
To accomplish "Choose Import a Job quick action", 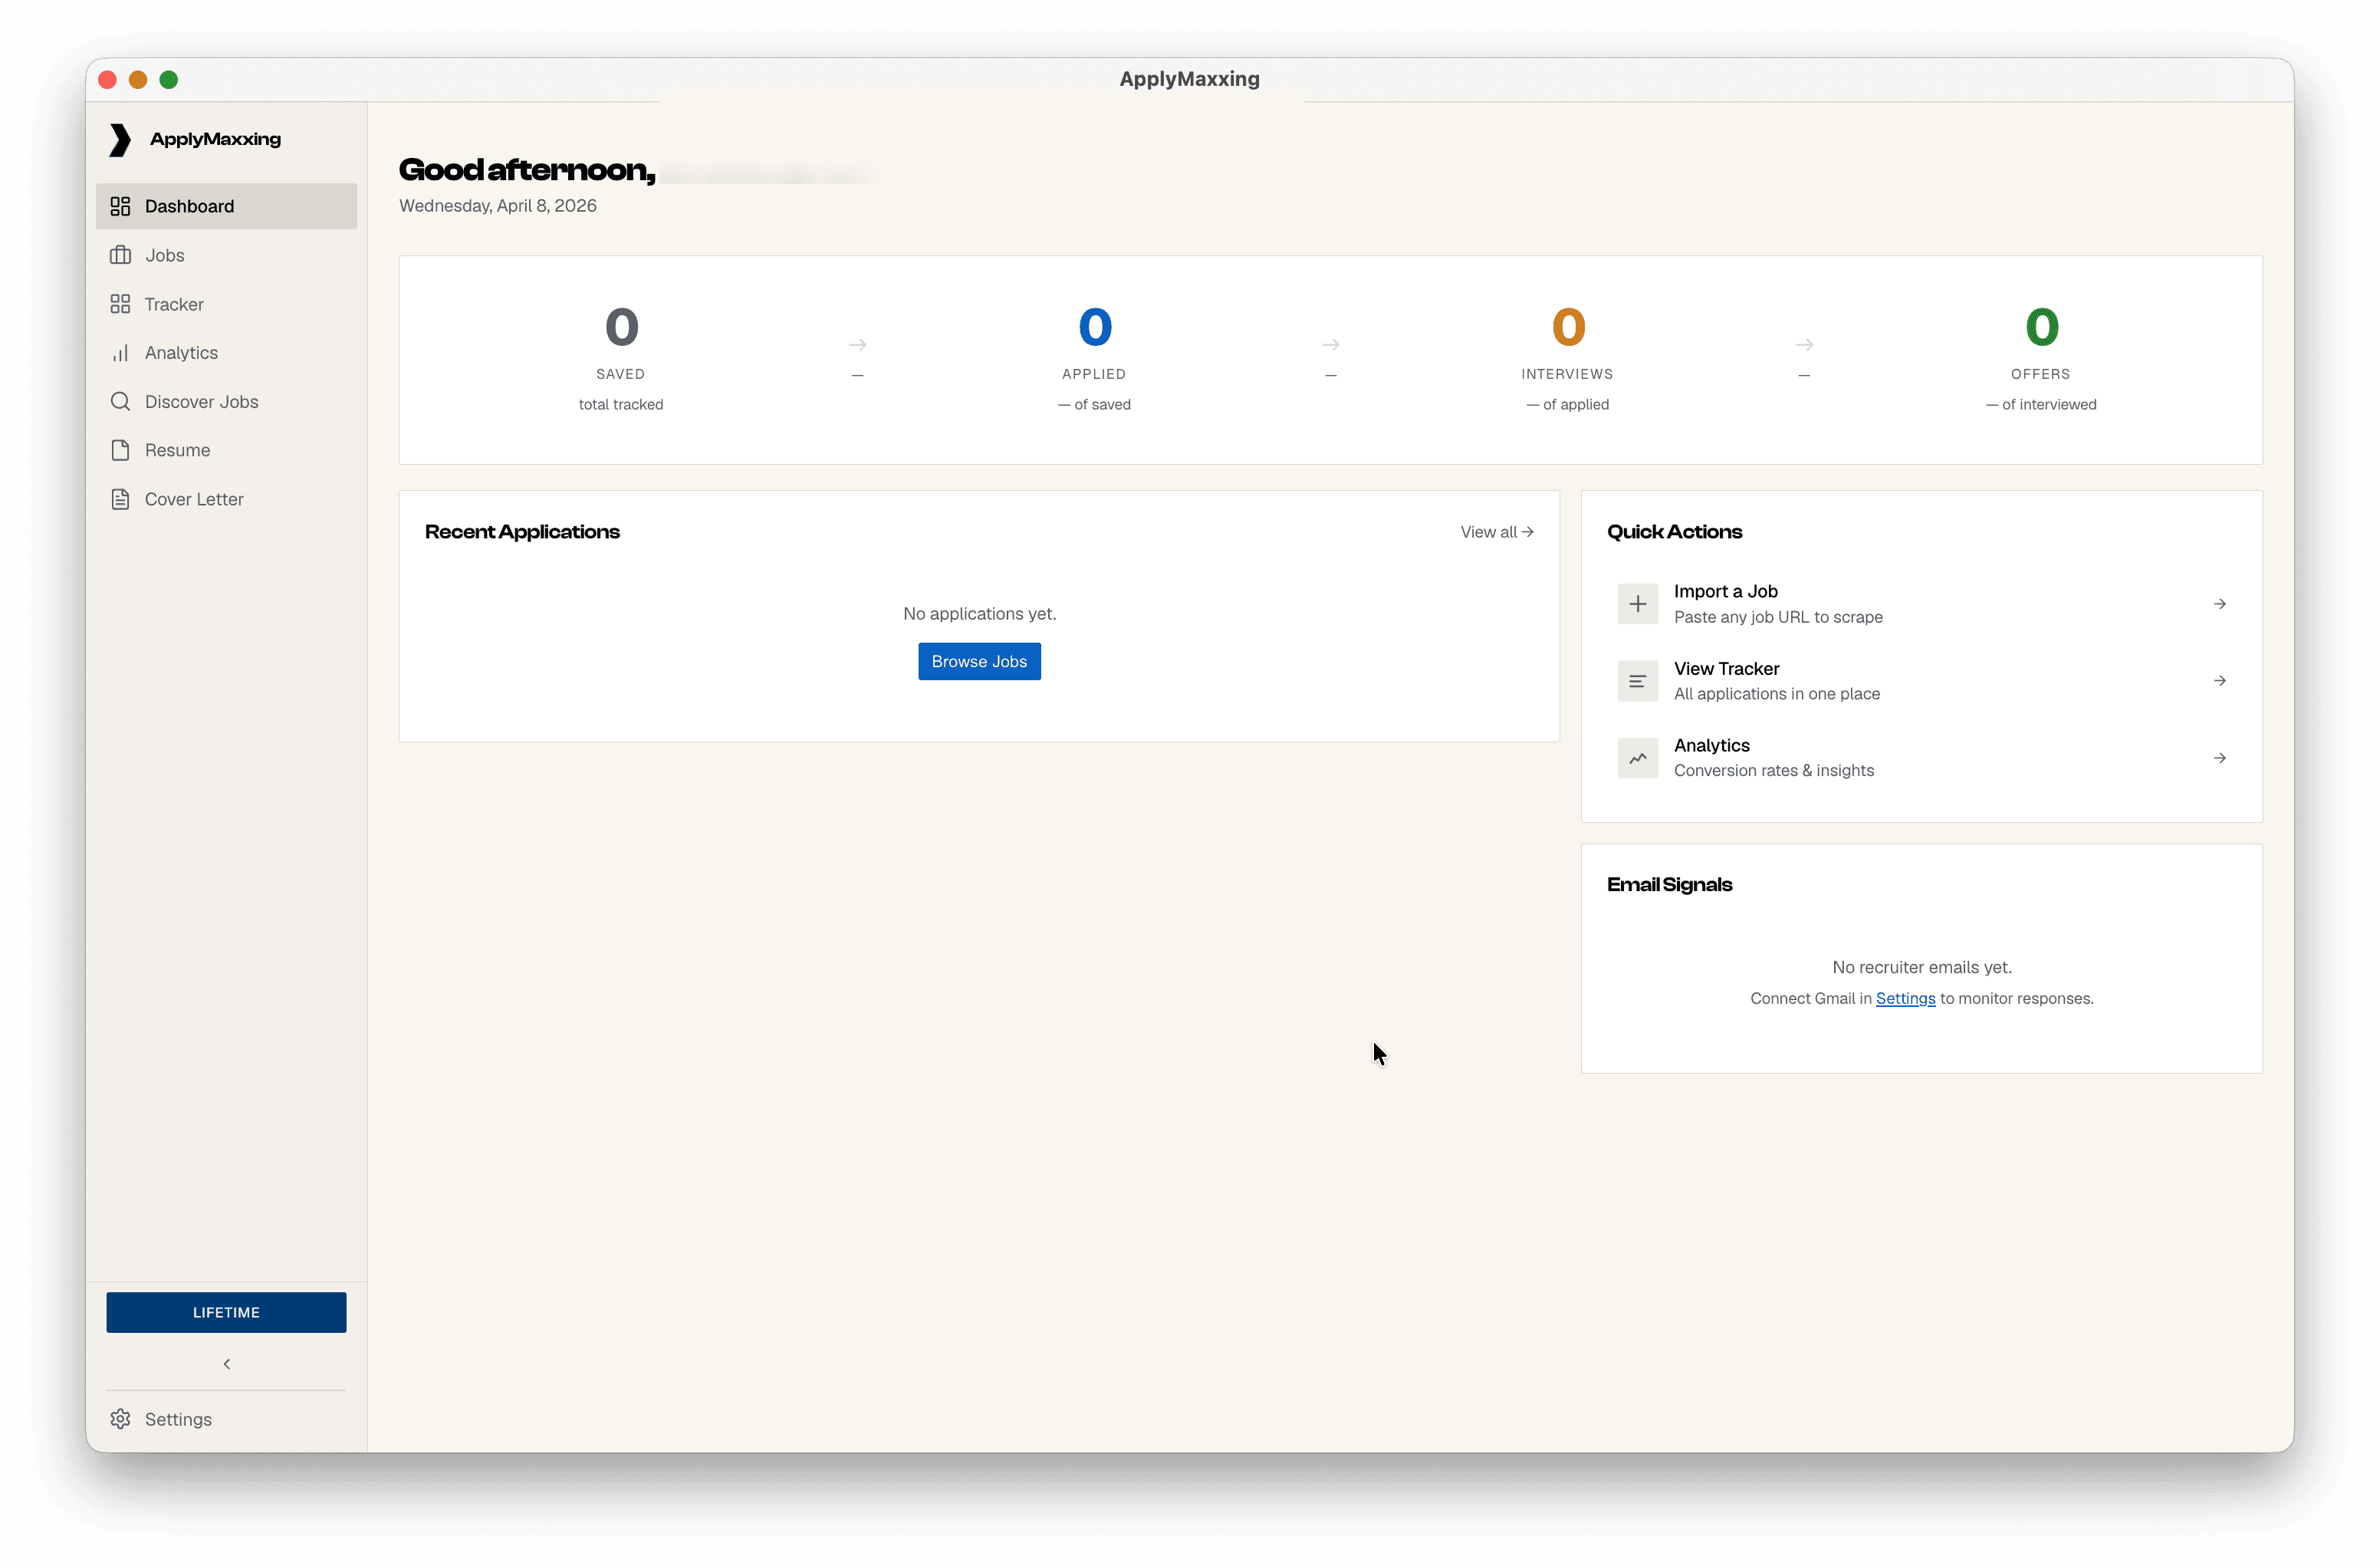I will pyautogui.click(x=1921, y=604).
